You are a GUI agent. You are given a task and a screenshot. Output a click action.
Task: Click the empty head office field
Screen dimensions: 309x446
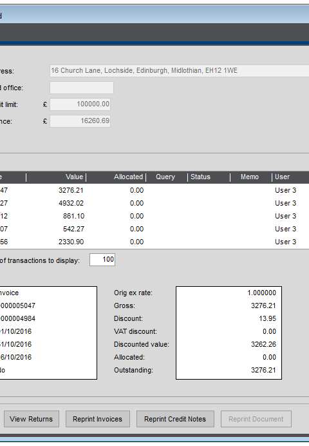click(82, 88)
